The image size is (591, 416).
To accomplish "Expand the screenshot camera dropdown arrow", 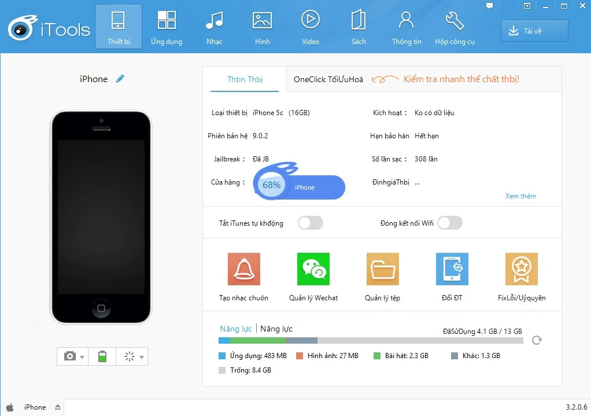I will click(x=82, y=357).
